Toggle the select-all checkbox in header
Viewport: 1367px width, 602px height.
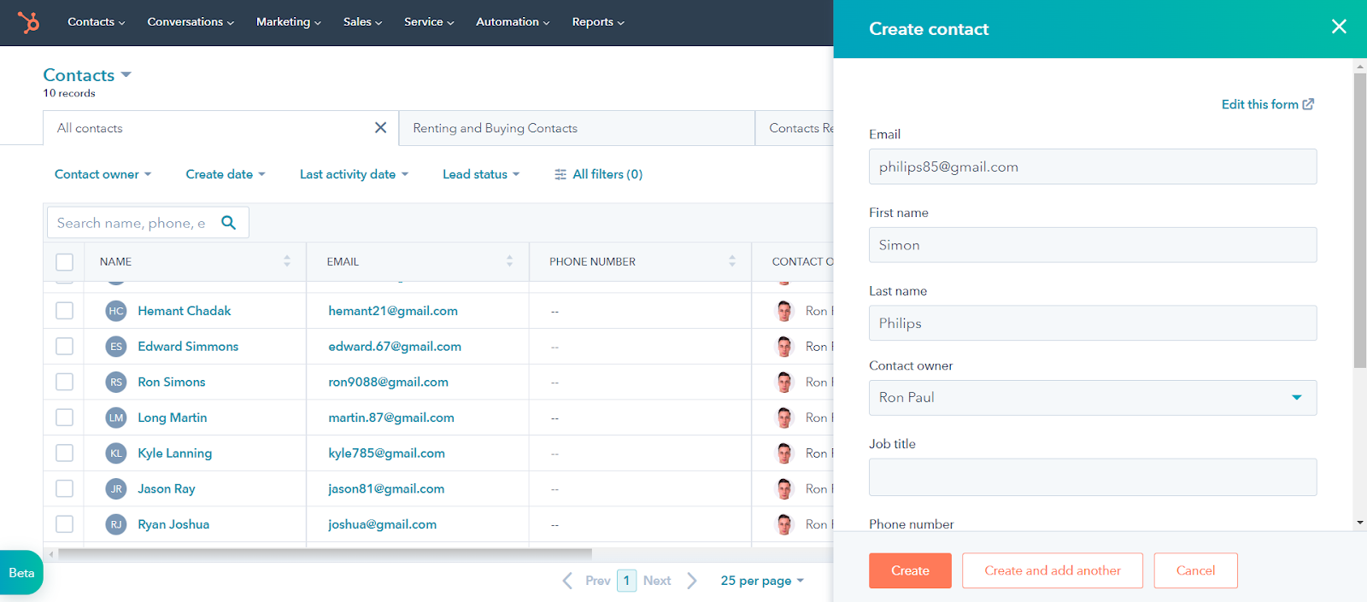pos(65,262)
